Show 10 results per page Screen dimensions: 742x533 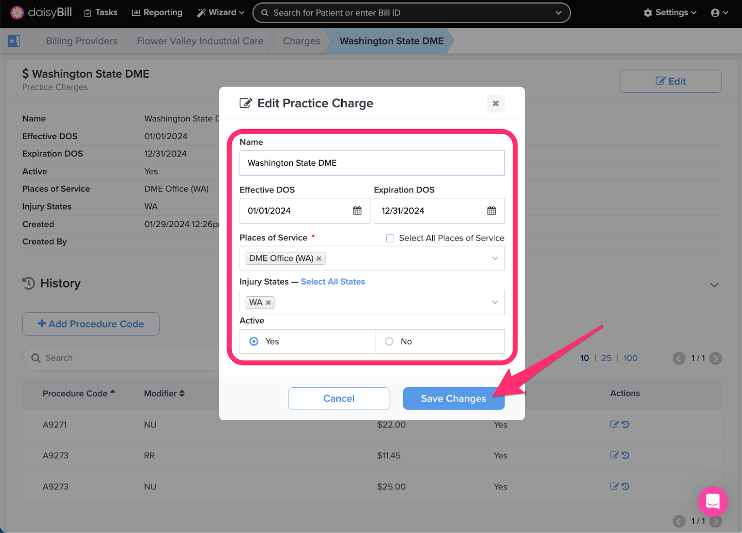point(584,358)
